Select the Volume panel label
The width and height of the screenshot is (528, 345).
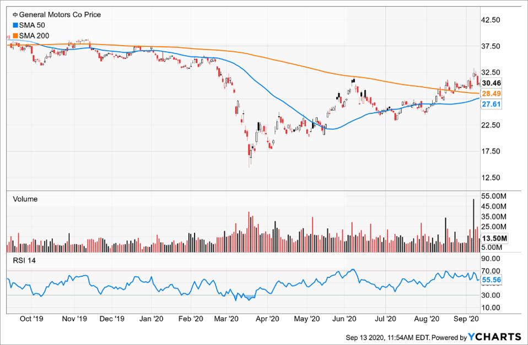pyautogui.click(x=25, y=199)
